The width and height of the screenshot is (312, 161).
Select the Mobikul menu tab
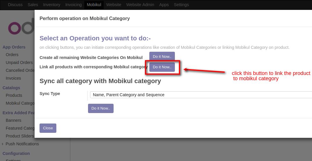[x=94, y=5]
